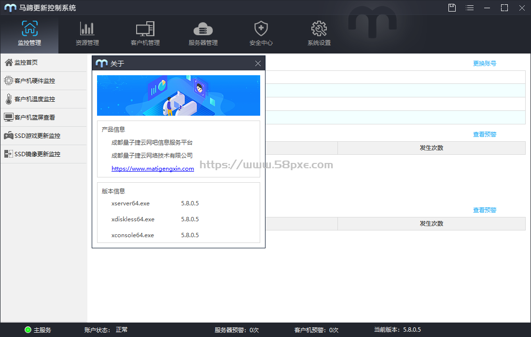This screenshot has width=531, height=337.
Task: Click the 版本信息 section heading
Action: click(113, 191)
